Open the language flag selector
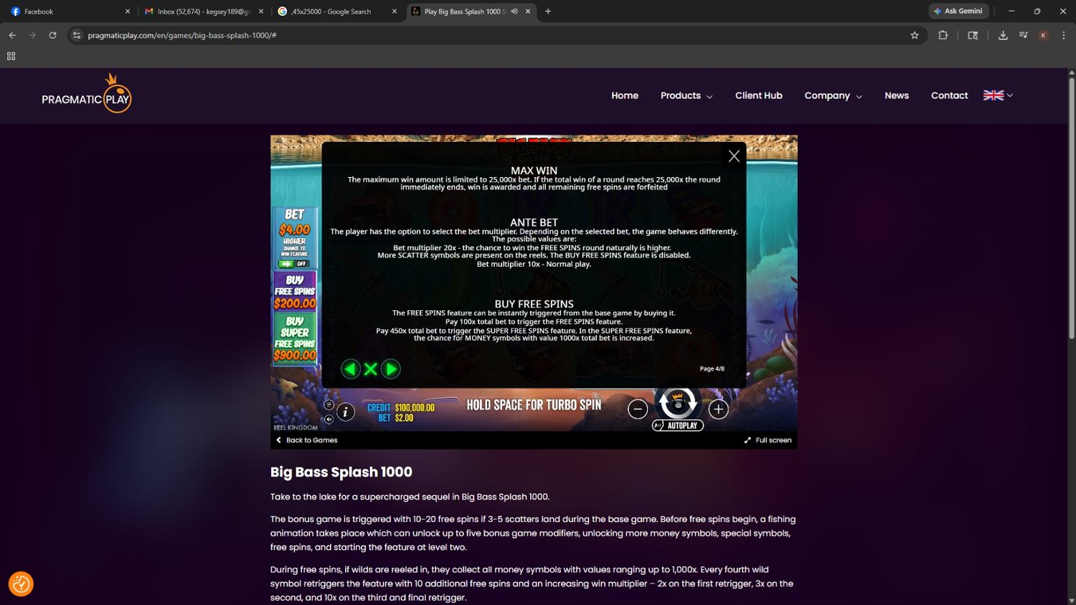The width and height of the screenshot is (1076, 605). pos(998,95)
